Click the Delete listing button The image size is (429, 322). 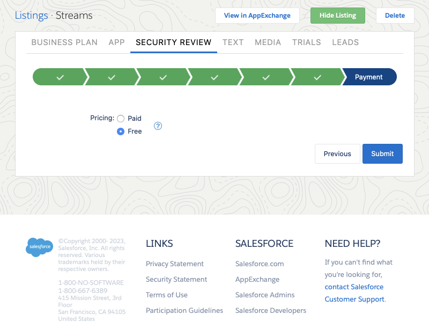[x=395, y=16]
